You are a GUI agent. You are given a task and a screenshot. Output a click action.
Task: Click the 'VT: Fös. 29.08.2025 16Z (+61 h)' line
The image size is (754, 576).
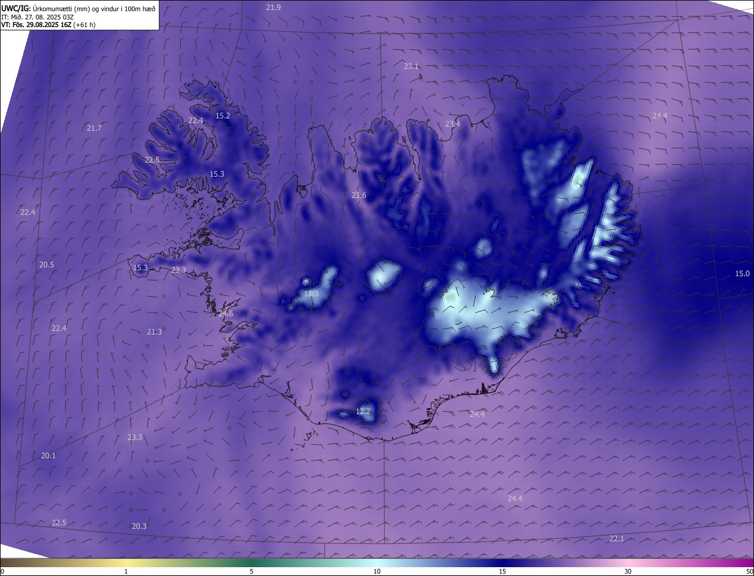48,25
